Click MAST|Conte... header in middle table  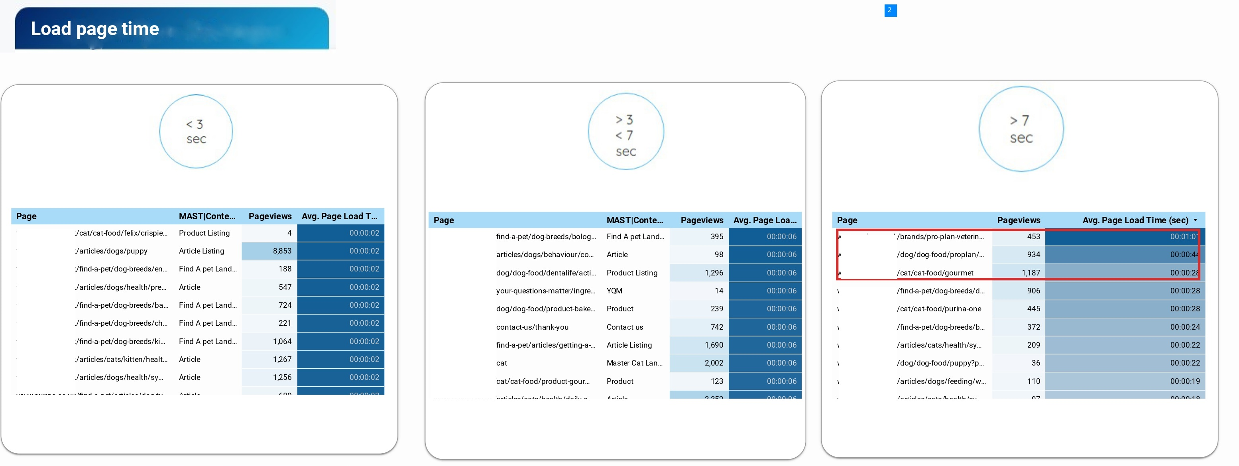(x=634, y=220)
